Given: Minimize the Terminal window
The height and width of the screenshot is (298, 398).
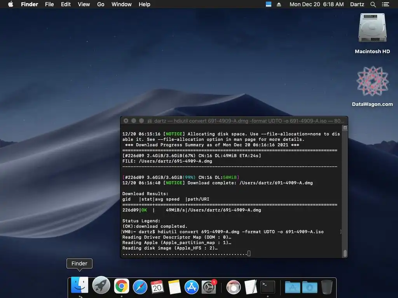Looking at the screenshot, I should 134,121.
